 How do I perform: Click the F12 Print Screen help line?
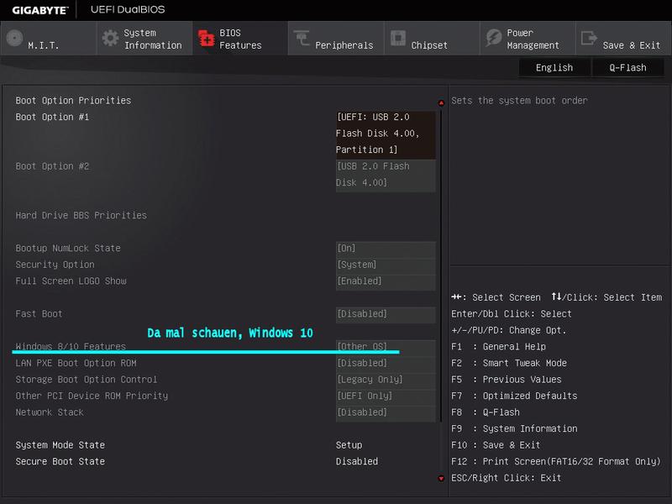pyautogui.click(x=556, y=461)
